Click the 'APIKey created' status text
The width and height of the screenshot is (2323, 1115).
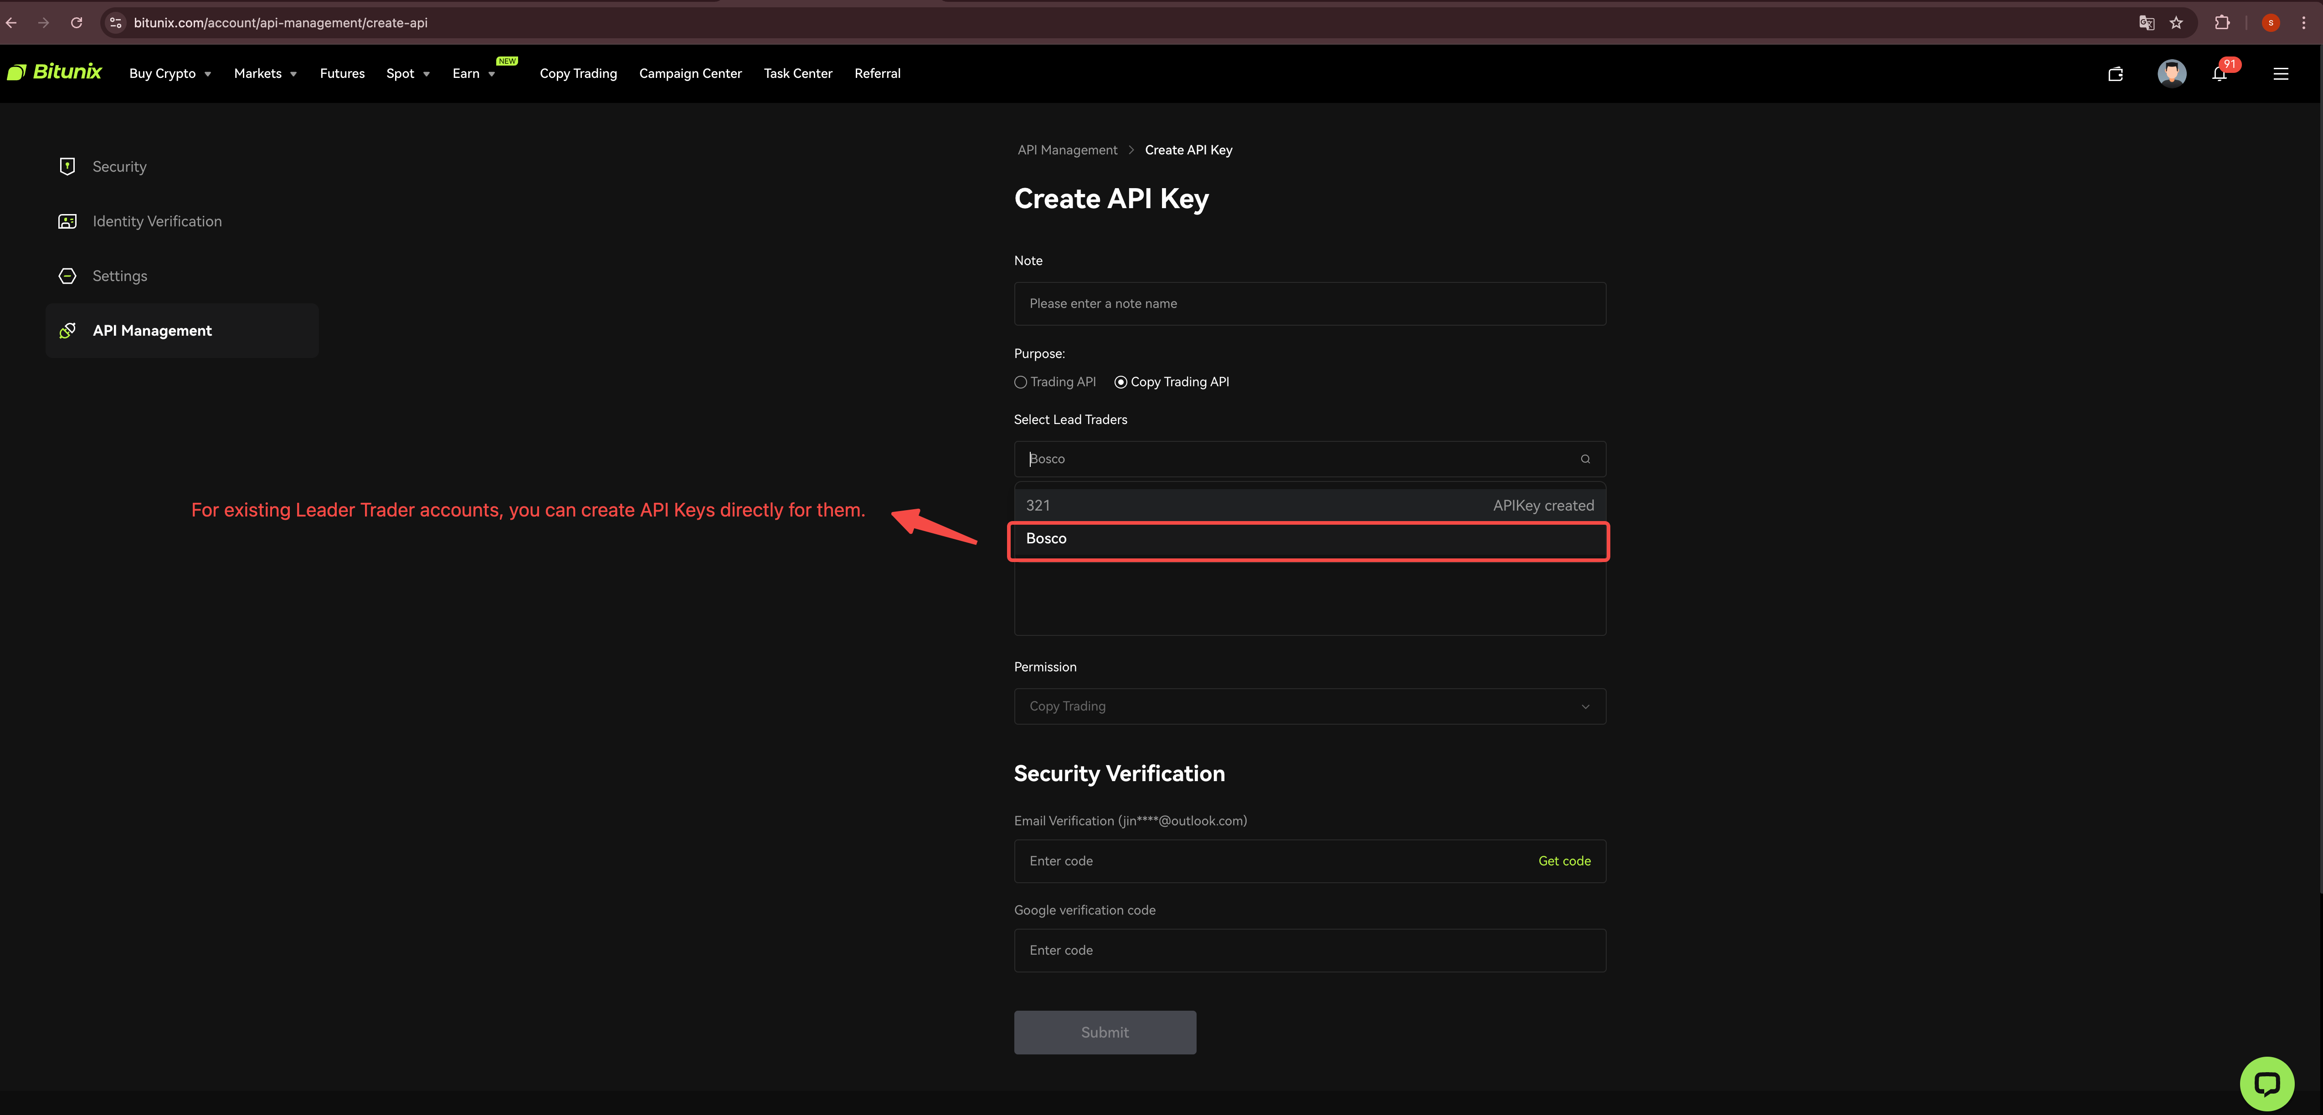click(1543, 506)
